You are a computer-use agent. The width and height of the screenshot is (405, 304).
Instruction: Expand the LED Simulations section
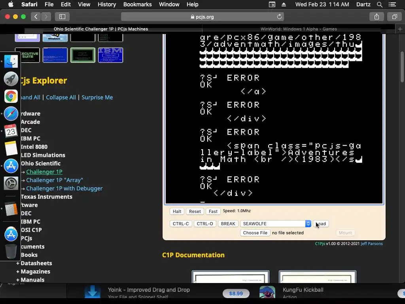pyautogui.click(x=43, y=155)
